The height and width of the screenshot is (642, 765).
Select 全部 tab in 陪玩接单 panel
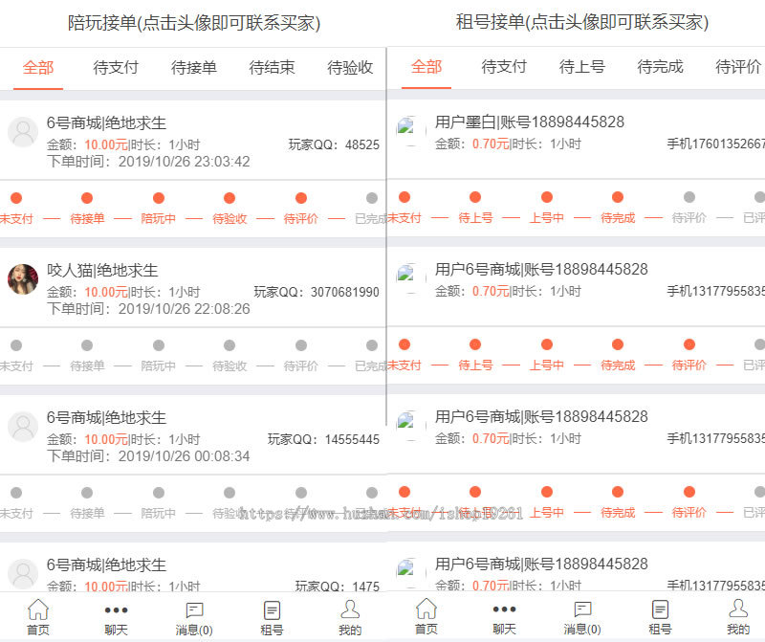(x=38, y=67)
